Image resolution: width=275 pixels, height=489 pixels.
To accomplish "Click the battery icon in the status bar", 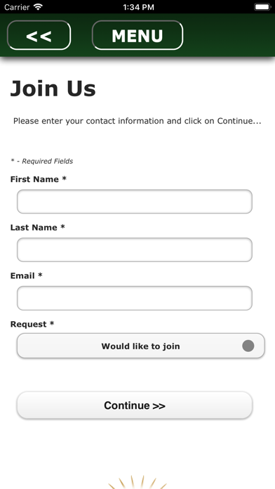I will click(x=262, y=7).
